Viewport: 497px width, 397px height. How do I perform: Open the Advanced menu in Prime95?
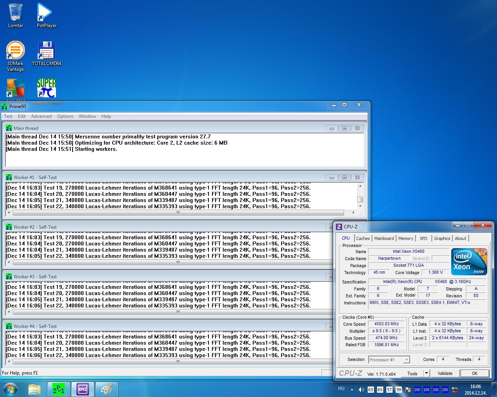pyautogui.click(x=41, y=116)
